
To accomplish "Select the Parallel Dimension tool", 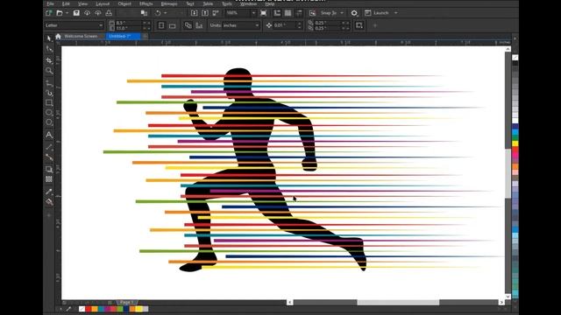I will point(49,147).
